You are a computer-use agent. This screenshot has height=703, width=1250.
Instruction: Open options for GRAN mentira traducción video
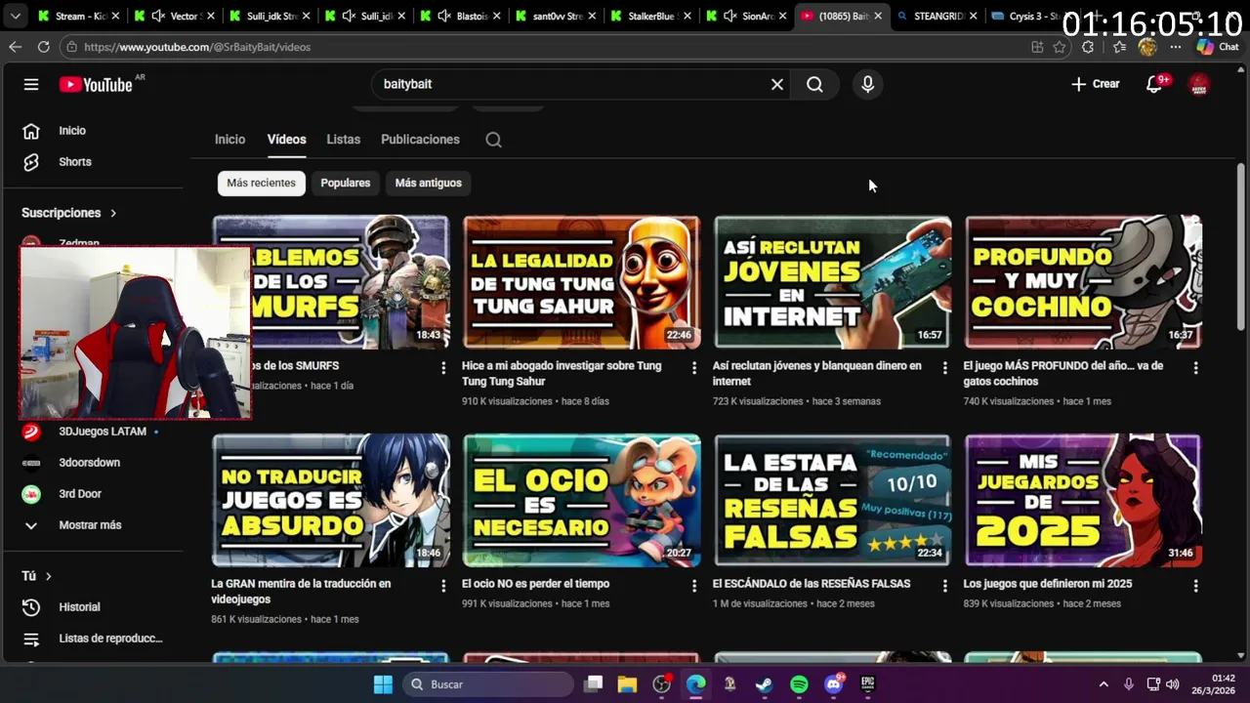(x=443, y=586)
